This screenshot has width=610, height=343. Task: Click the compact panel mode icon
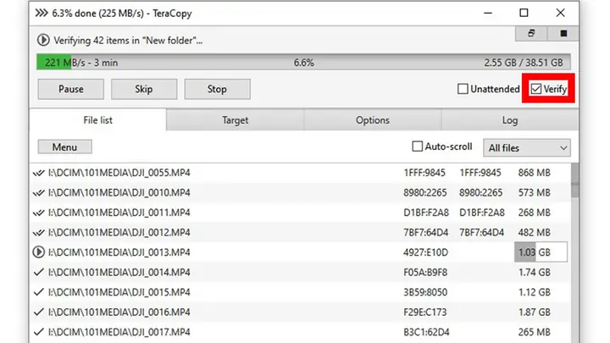point(531,33)
